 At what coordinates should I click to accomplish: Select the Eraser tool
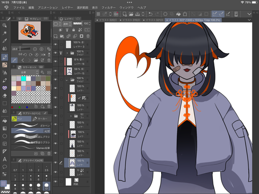click(x=5, y=96)
